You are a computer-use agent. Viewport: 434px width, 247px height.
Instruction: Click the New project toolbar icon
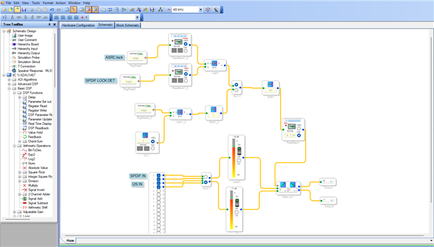coord(4,9)
